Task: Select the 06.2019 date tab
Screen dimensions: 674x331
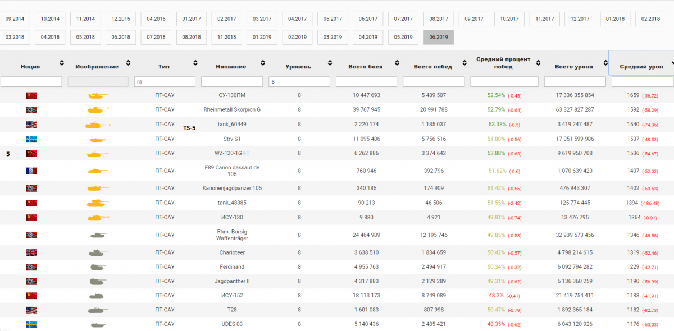Action: (439, 37)
